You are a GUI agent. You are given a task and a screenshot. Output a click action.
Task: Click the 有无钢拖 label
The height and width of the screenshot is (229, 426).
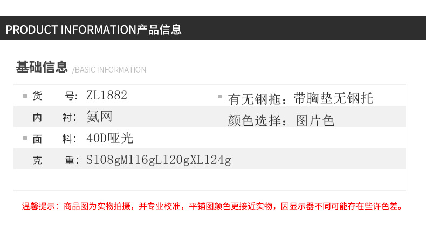[x=258, y=99]
